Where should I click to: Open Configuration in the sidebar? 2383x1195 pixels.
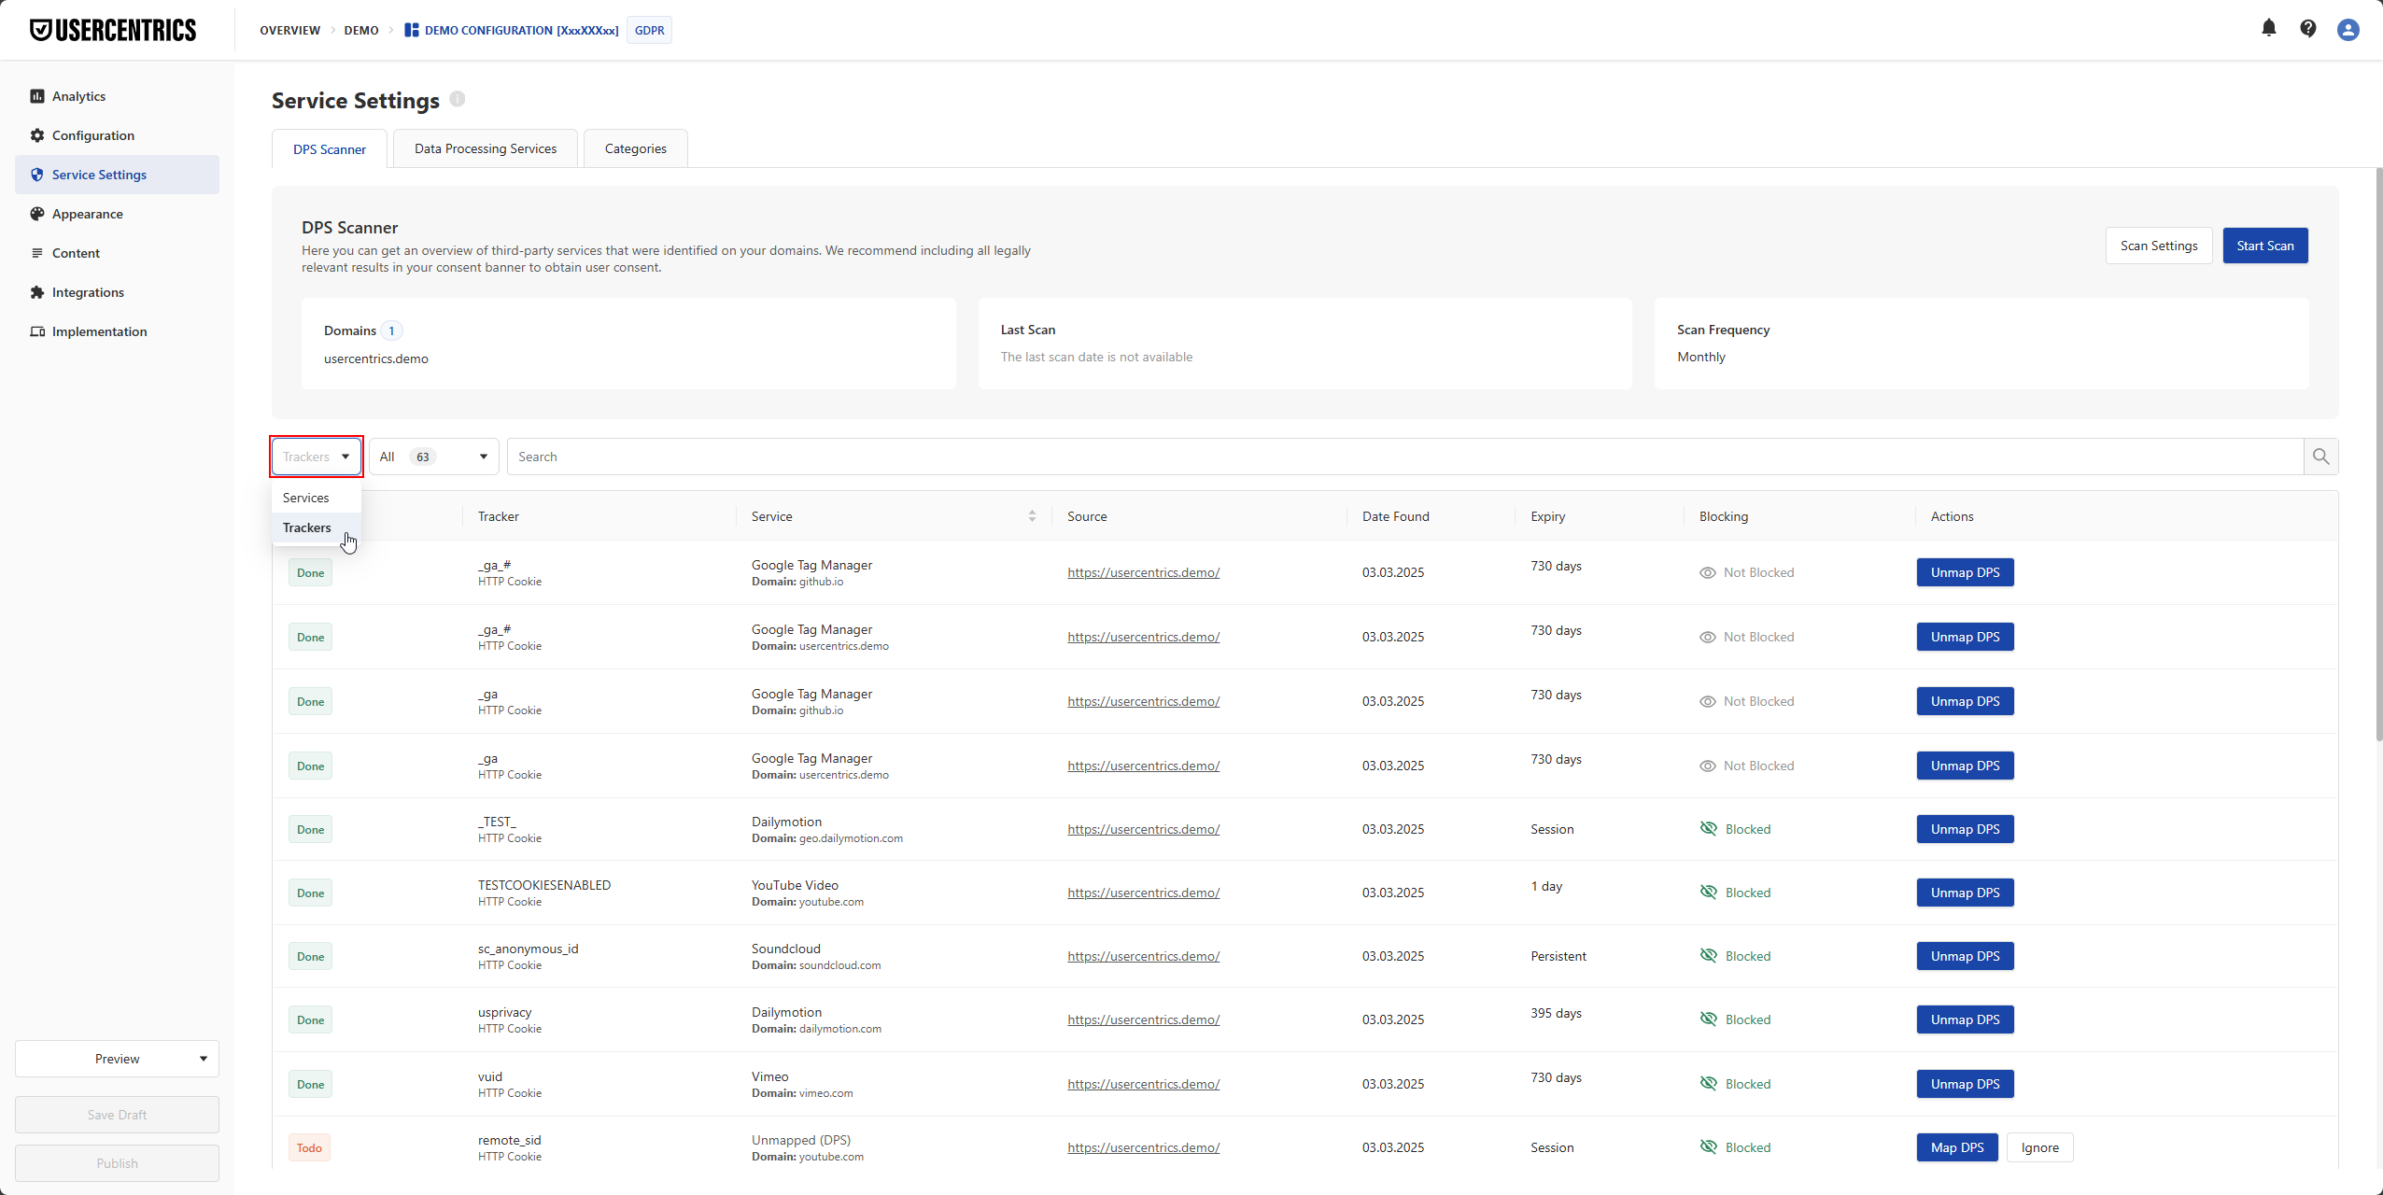click(x=117, y=135)
